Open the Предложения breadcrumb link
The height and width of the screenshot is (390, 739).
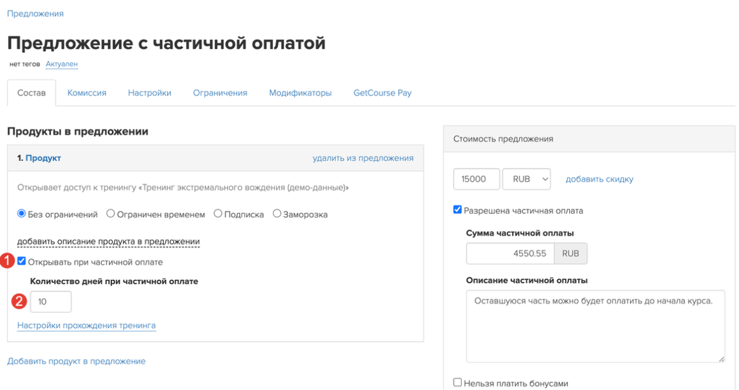click(x=35, y=14)
